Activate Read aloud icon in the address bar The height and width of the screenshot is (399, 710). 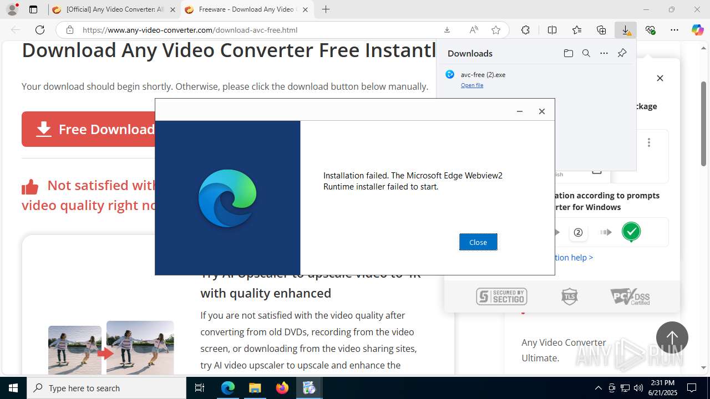click(473, 30)
